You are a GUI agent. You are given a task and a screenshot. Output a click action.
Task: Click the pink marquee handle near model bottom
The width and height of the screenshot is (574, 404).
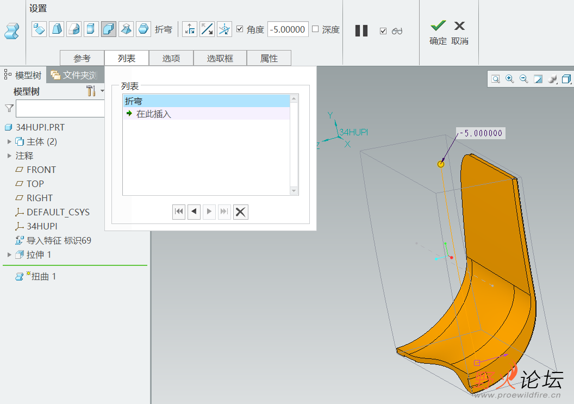coord(477,363)
